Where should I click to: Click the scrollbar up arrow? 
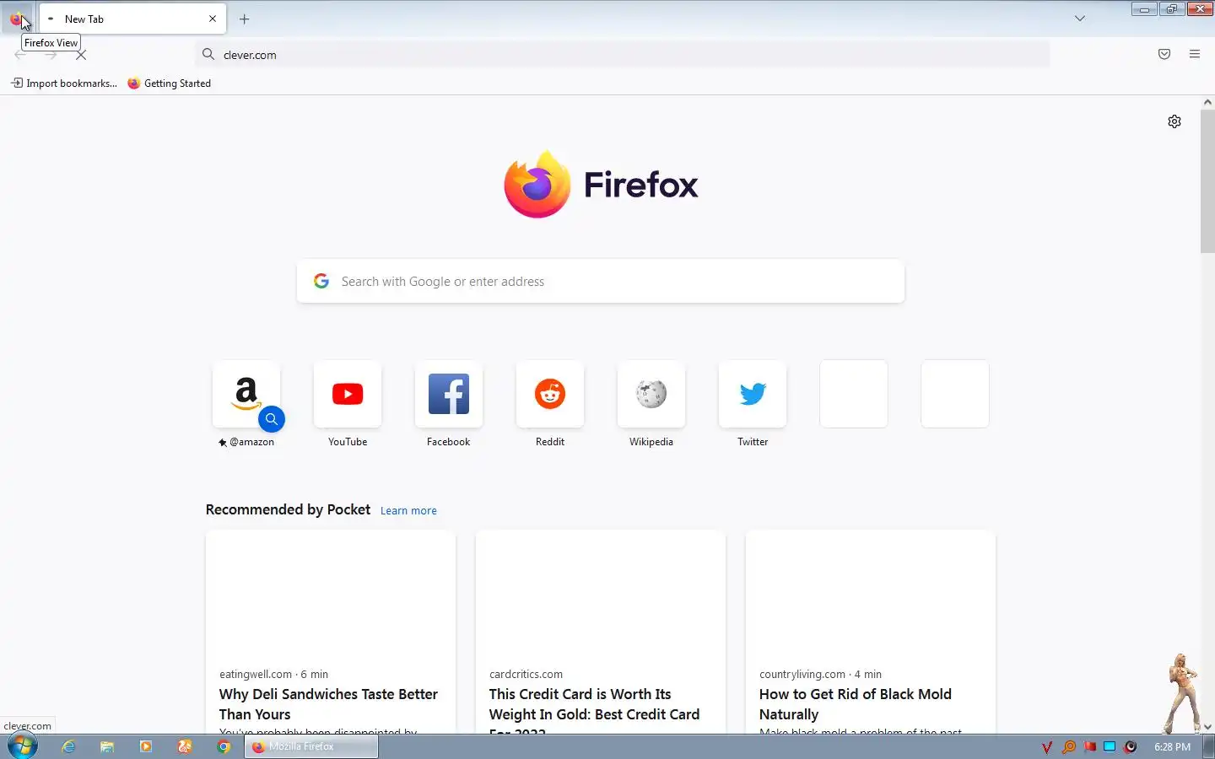point(1207,102)
